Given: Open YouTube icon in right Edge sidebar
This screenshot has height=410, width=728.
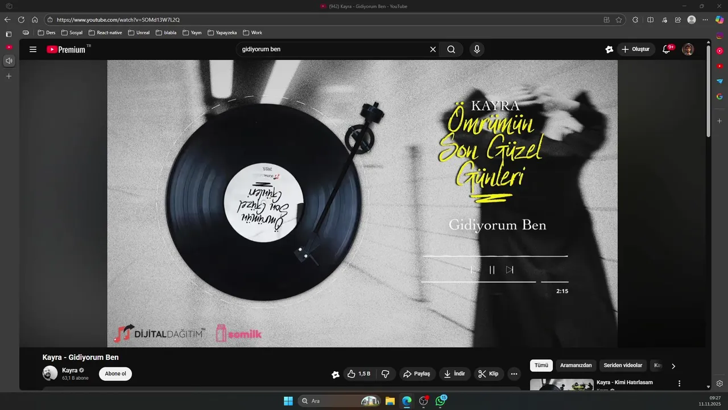Looking at the screenshot, I should tap(719, 66).
